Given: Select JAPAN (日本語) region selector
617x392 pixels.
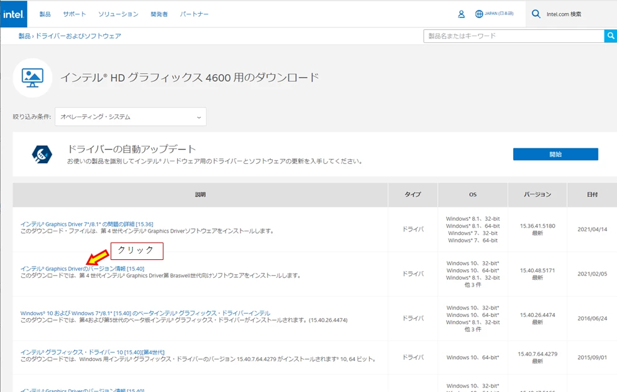Looking at the screenshot, I should tap(499, 14).
